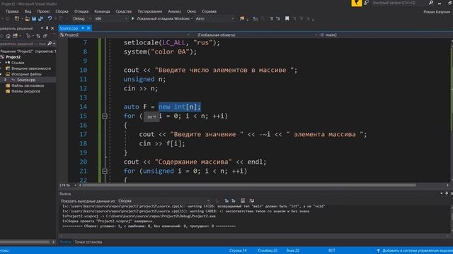Screen dimensions: 453x254
Task: Click the output toggle word wrap icon
Action: pos(252,200)
